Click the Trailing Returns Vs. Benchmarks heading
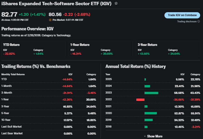The height and width of the screenshot is (139, 203). (x=36, y=66)
